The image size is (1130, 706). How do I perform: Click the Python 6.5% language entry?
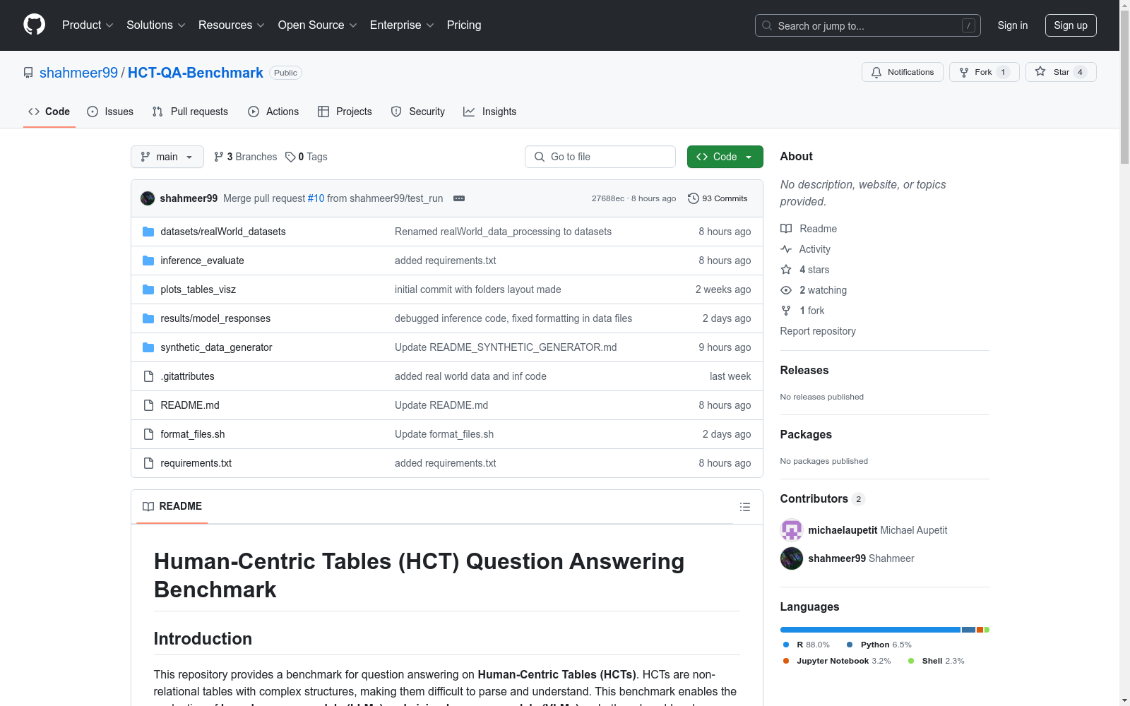879,645
